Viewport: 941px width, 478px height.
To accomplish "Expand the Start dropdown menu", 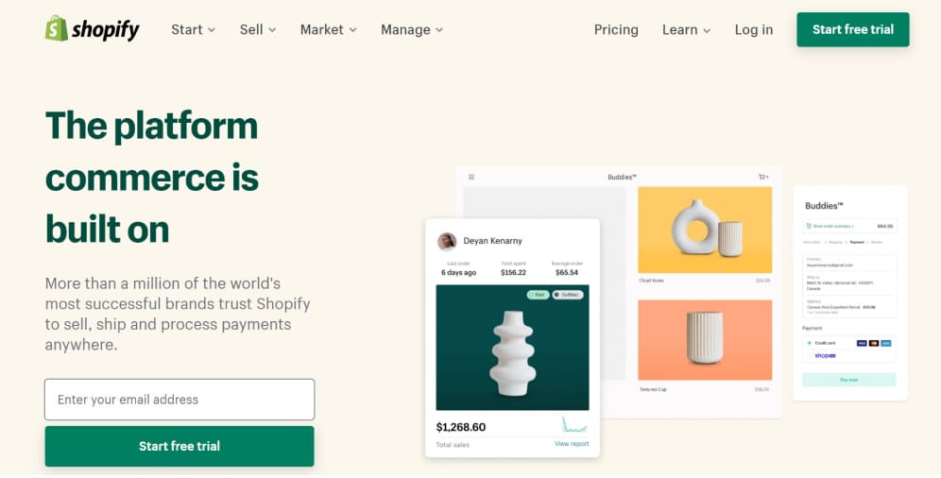I will click(x=193, y=29).
